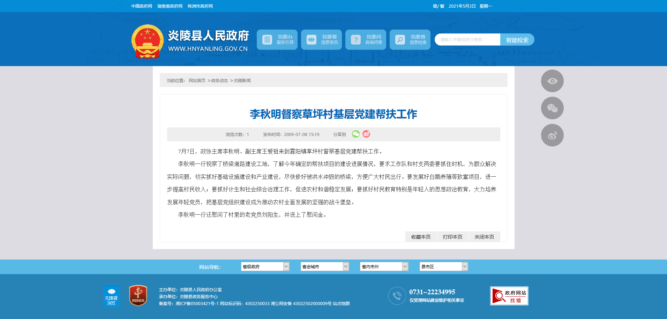
Task: Go to 政务动态 in breadcrumb
Action: tap(219, 81)
